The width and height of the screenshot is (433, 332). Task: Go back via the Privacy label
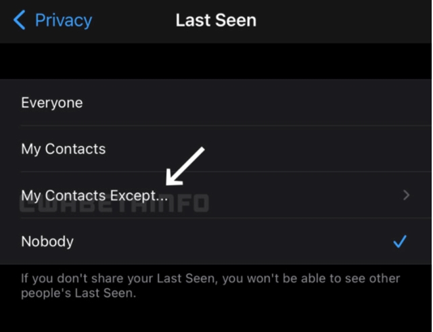pos(64,20)
